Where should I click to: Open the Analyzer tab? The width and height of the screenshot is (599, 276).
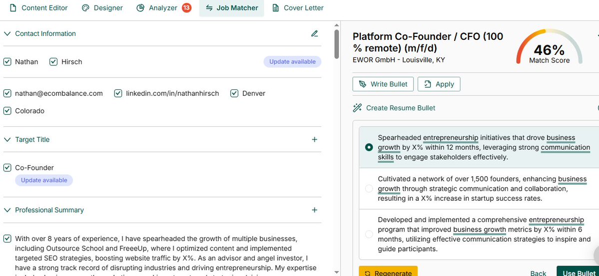pyautogui.click(x=164, y=8)
